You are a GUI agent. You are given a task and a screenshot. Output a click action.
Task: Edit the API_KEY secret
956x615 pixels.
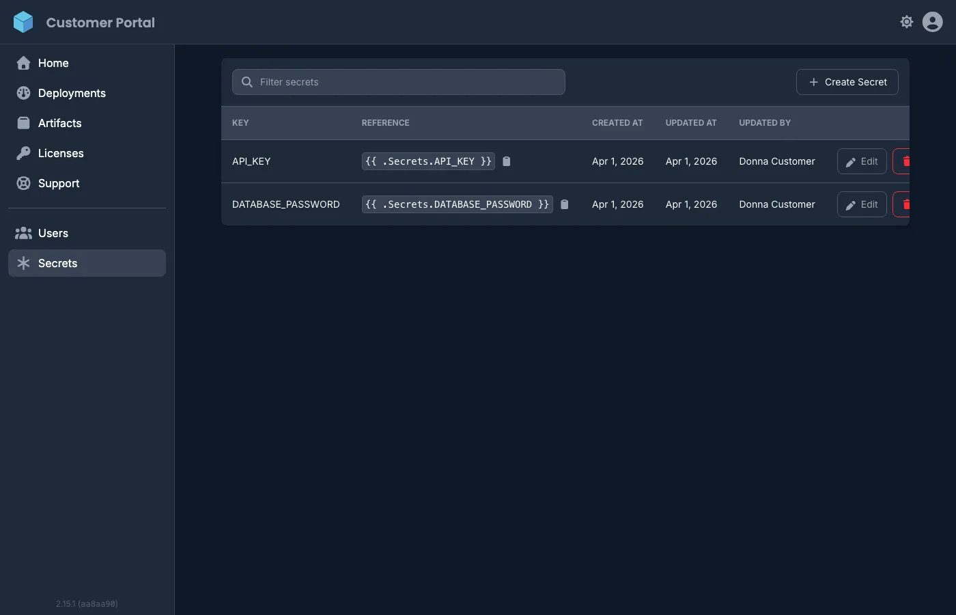click(x=861, y=161)
